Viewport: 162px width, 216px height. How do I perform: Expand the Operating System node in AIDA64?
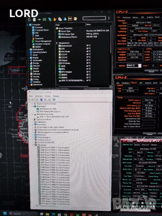pos(28,52)
